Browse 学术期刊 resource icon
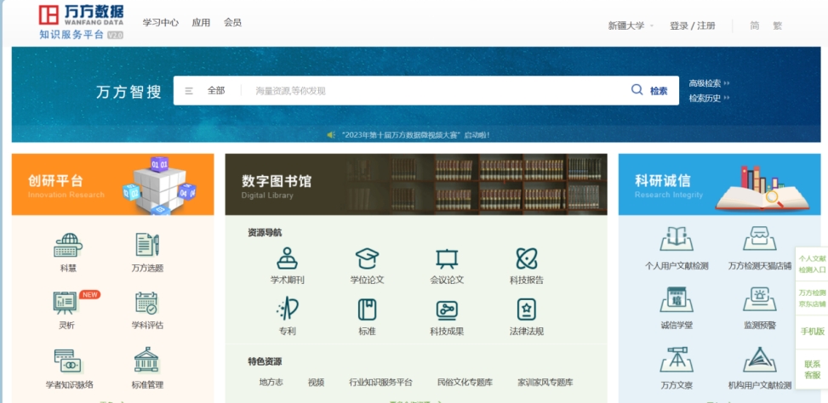 coord(288,258)
